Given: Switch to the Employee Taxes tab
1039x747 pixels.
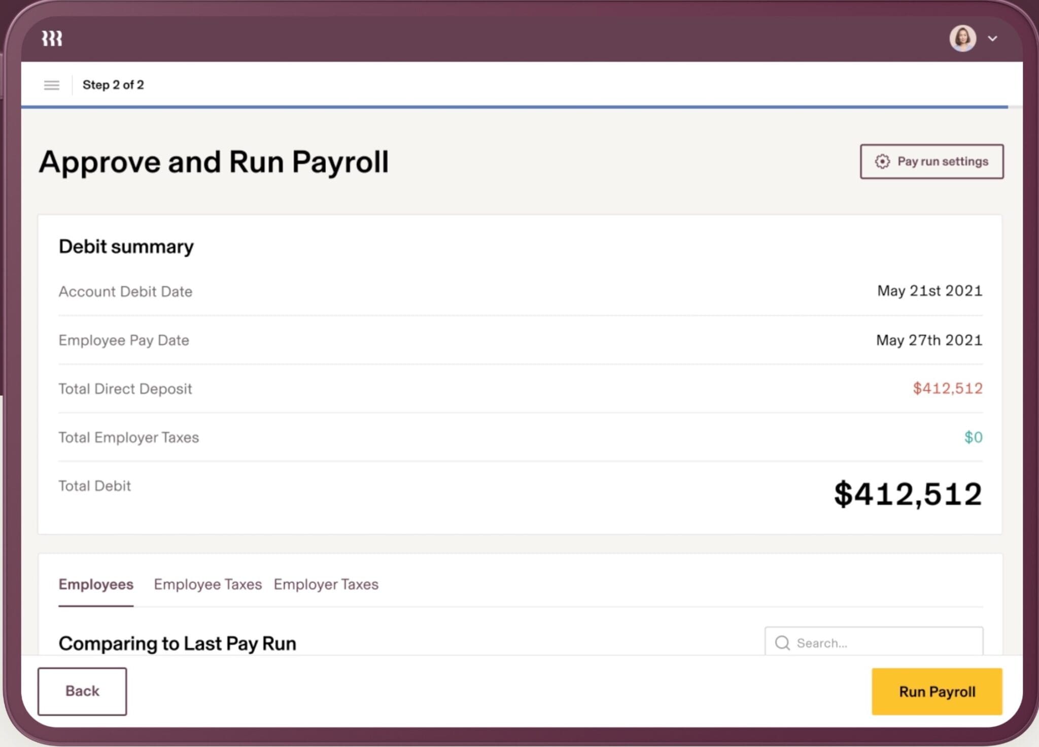Looking at the screenshot, I should click(208, 585).
